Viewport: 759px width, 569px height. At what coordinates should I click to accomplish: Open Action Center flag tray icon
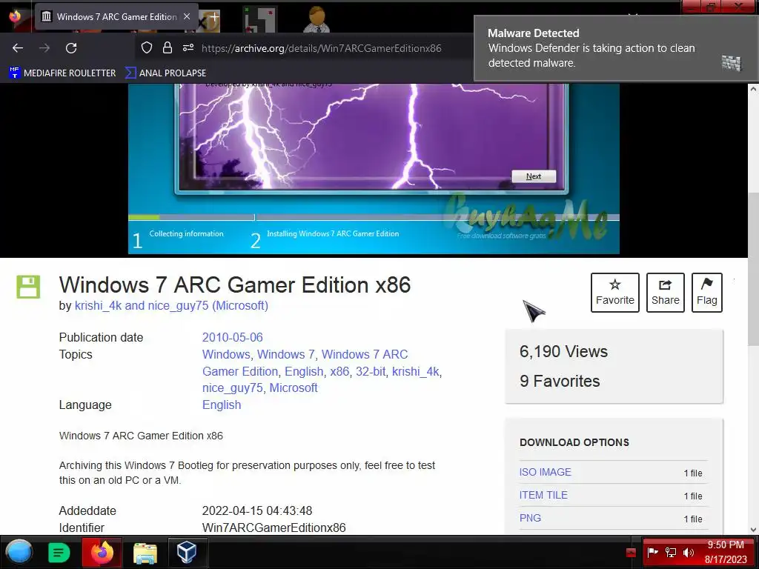pyautogui.click(x=652, y=552)
